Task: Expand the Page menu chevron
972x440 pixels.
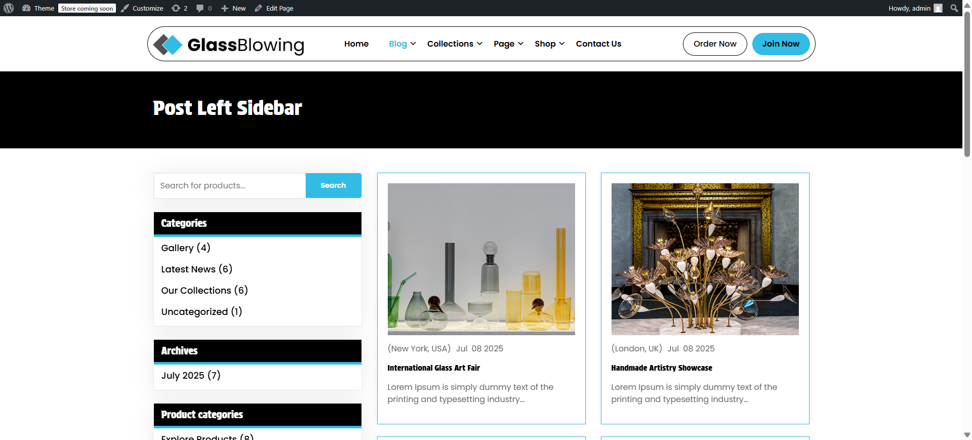Action: 520,44
